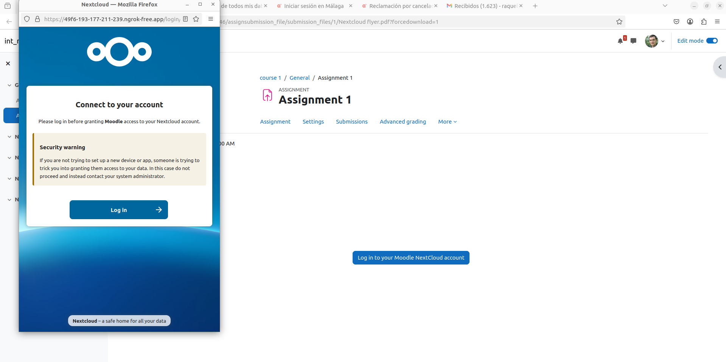Expand the More menu in assignment navigation

(448, 122)
